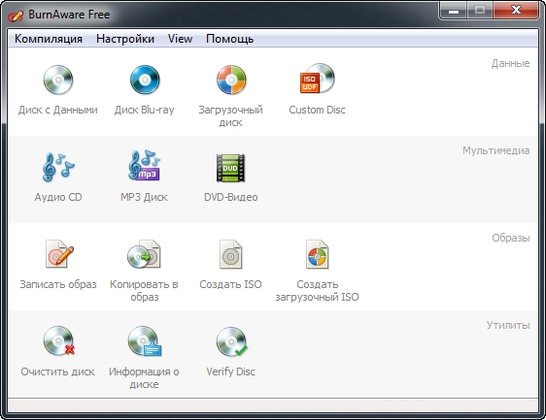Open the Создать загрузочный ISO icon
Image resolution: width=546 pixels, height=420 pixels.
click(318, 254)
